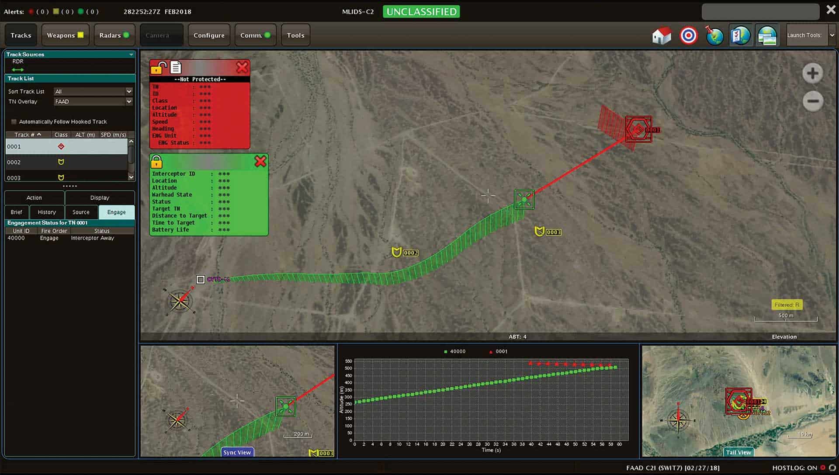Screen dimensions: 839x475
Task: Click the Sync View button
Action: [x=237, y=452]
